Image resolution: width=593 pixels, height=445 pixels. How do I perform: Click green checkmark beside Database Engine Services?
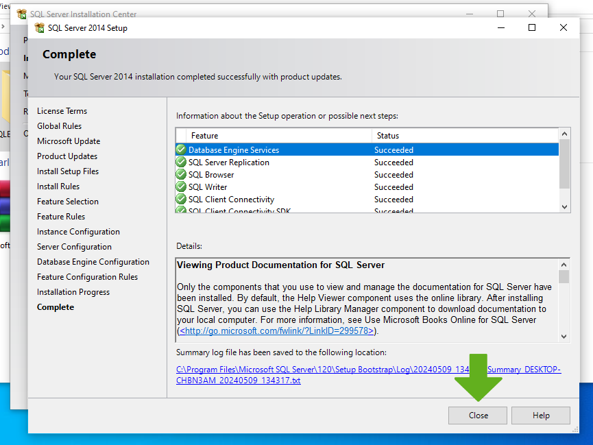(x=181, y=150)
